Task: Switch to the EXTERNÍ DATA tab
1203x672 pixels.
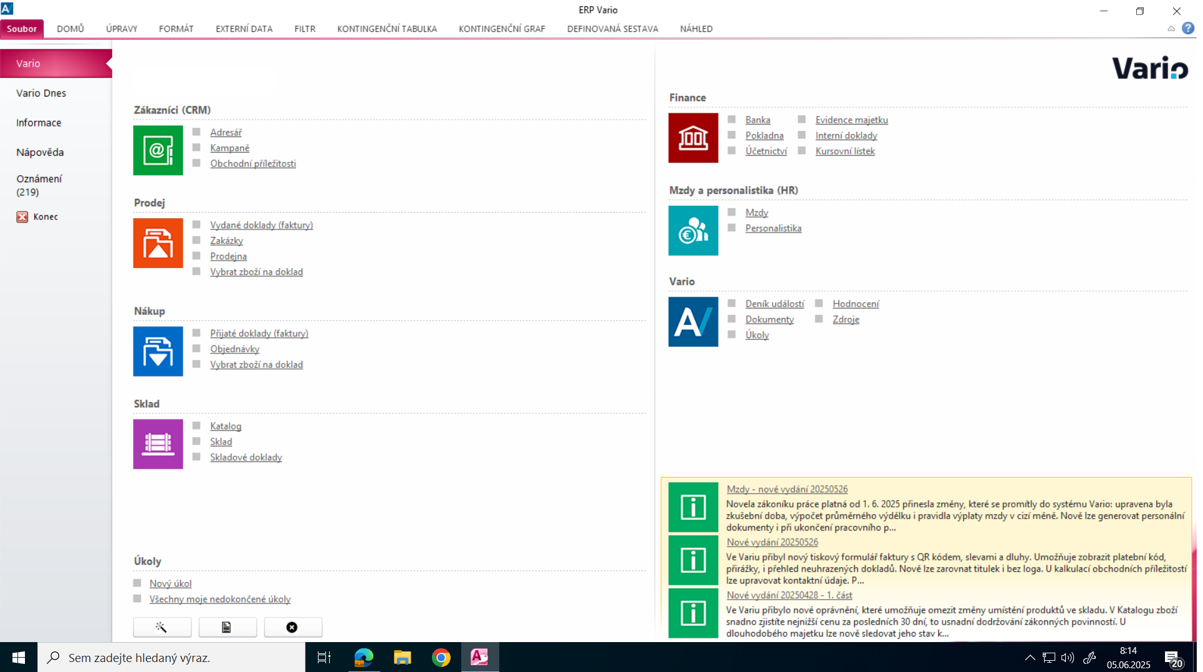Action: click(x=244, y=29)
